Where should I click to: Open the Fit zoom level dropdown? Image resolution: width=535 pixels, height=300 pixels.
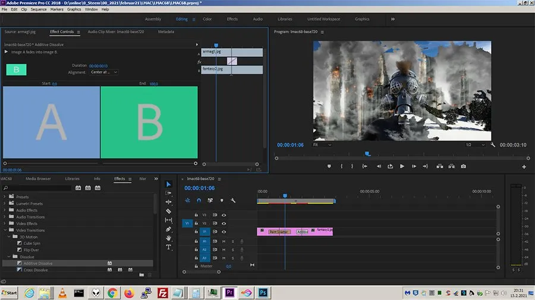[x=322, y=145]
